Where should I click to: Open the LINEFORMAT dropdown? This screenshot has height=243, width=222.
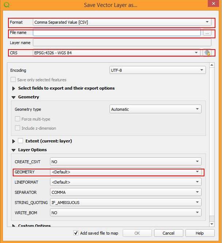point(126,182)
